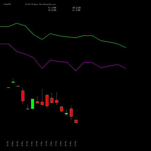
Task: Click the close value C: 1.90
Action: (52, 8)
